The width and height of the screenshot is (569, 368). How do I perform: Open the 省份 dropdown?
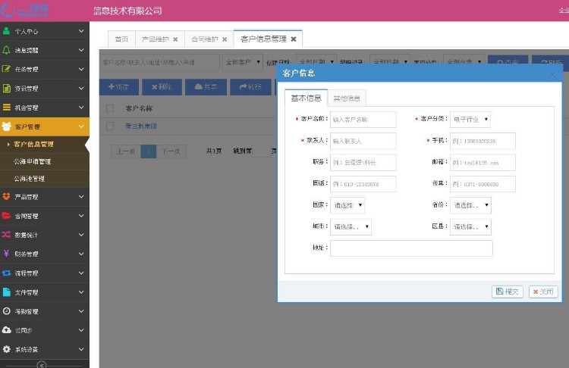tap(470, 205)
